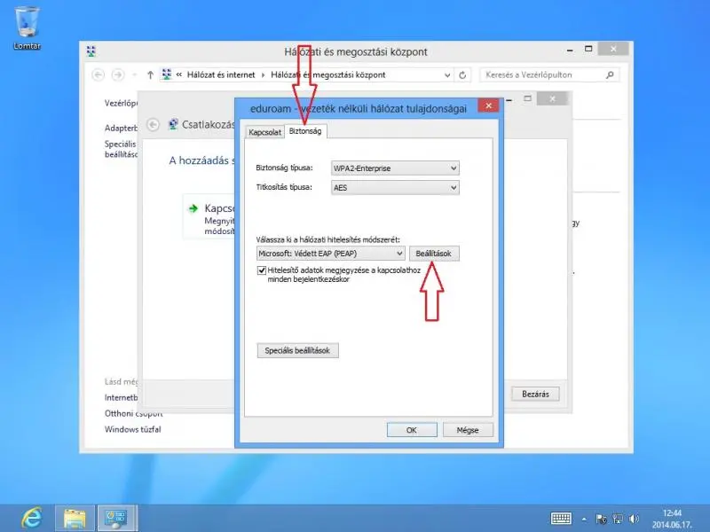Open the 'Titkosítás típusa' AES dropdown
Image resolution: width=710 pixels, height=532 pixels.
[394, 188]
